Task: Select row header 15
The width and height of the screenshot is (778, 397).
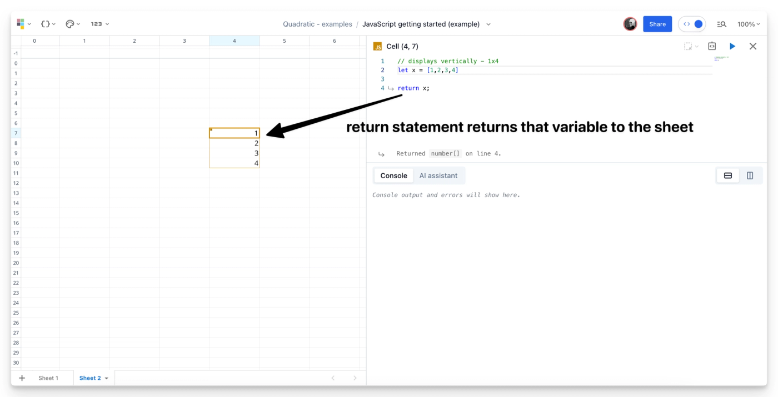Action: click(x=16, y=213)
